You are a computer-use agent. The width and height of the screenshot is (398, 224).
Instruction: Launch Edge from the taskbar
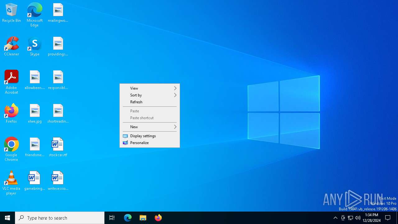(x=128, y=218)
